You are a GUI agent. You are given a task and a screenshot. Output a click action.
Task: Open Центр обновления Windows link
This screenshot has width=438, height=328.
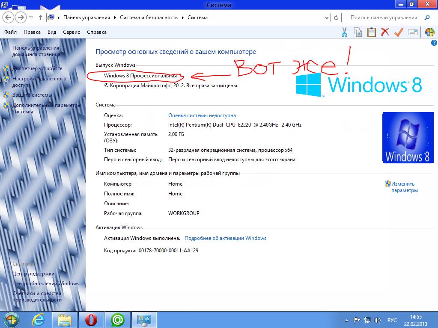pos(46,284)
